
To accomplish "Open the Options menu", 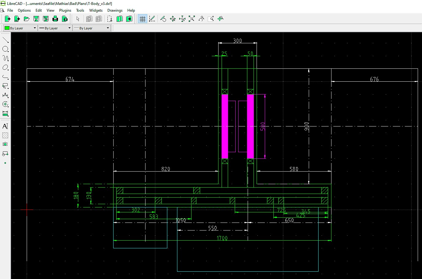I will (x=24, y=10).
